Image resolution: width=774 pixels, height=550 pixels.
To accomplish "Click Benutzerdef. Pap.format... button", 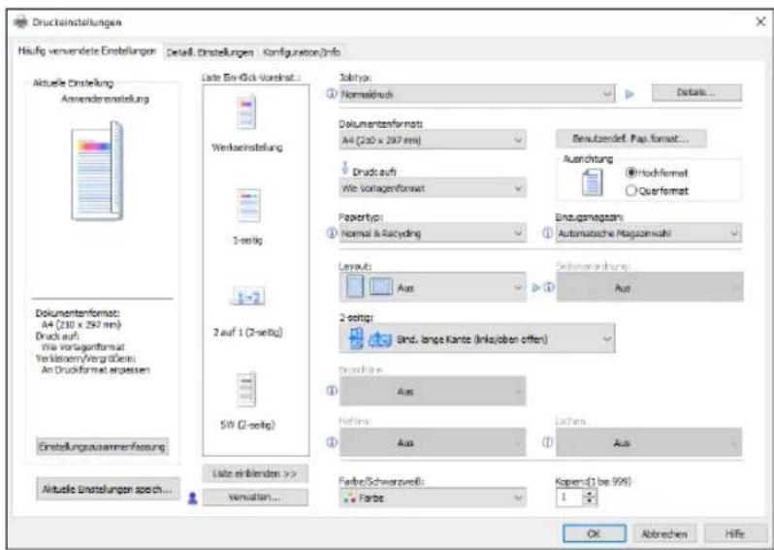I will (x=630, y=139).
